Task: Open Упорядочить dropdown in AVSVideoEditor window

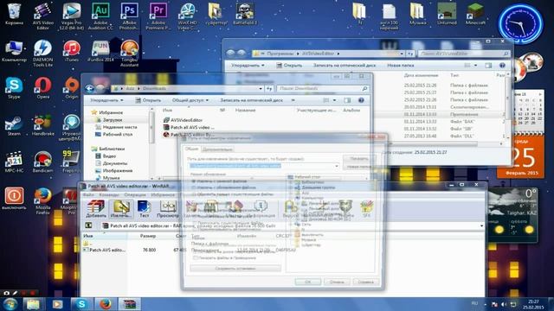Action: click(x=248, y=66)
